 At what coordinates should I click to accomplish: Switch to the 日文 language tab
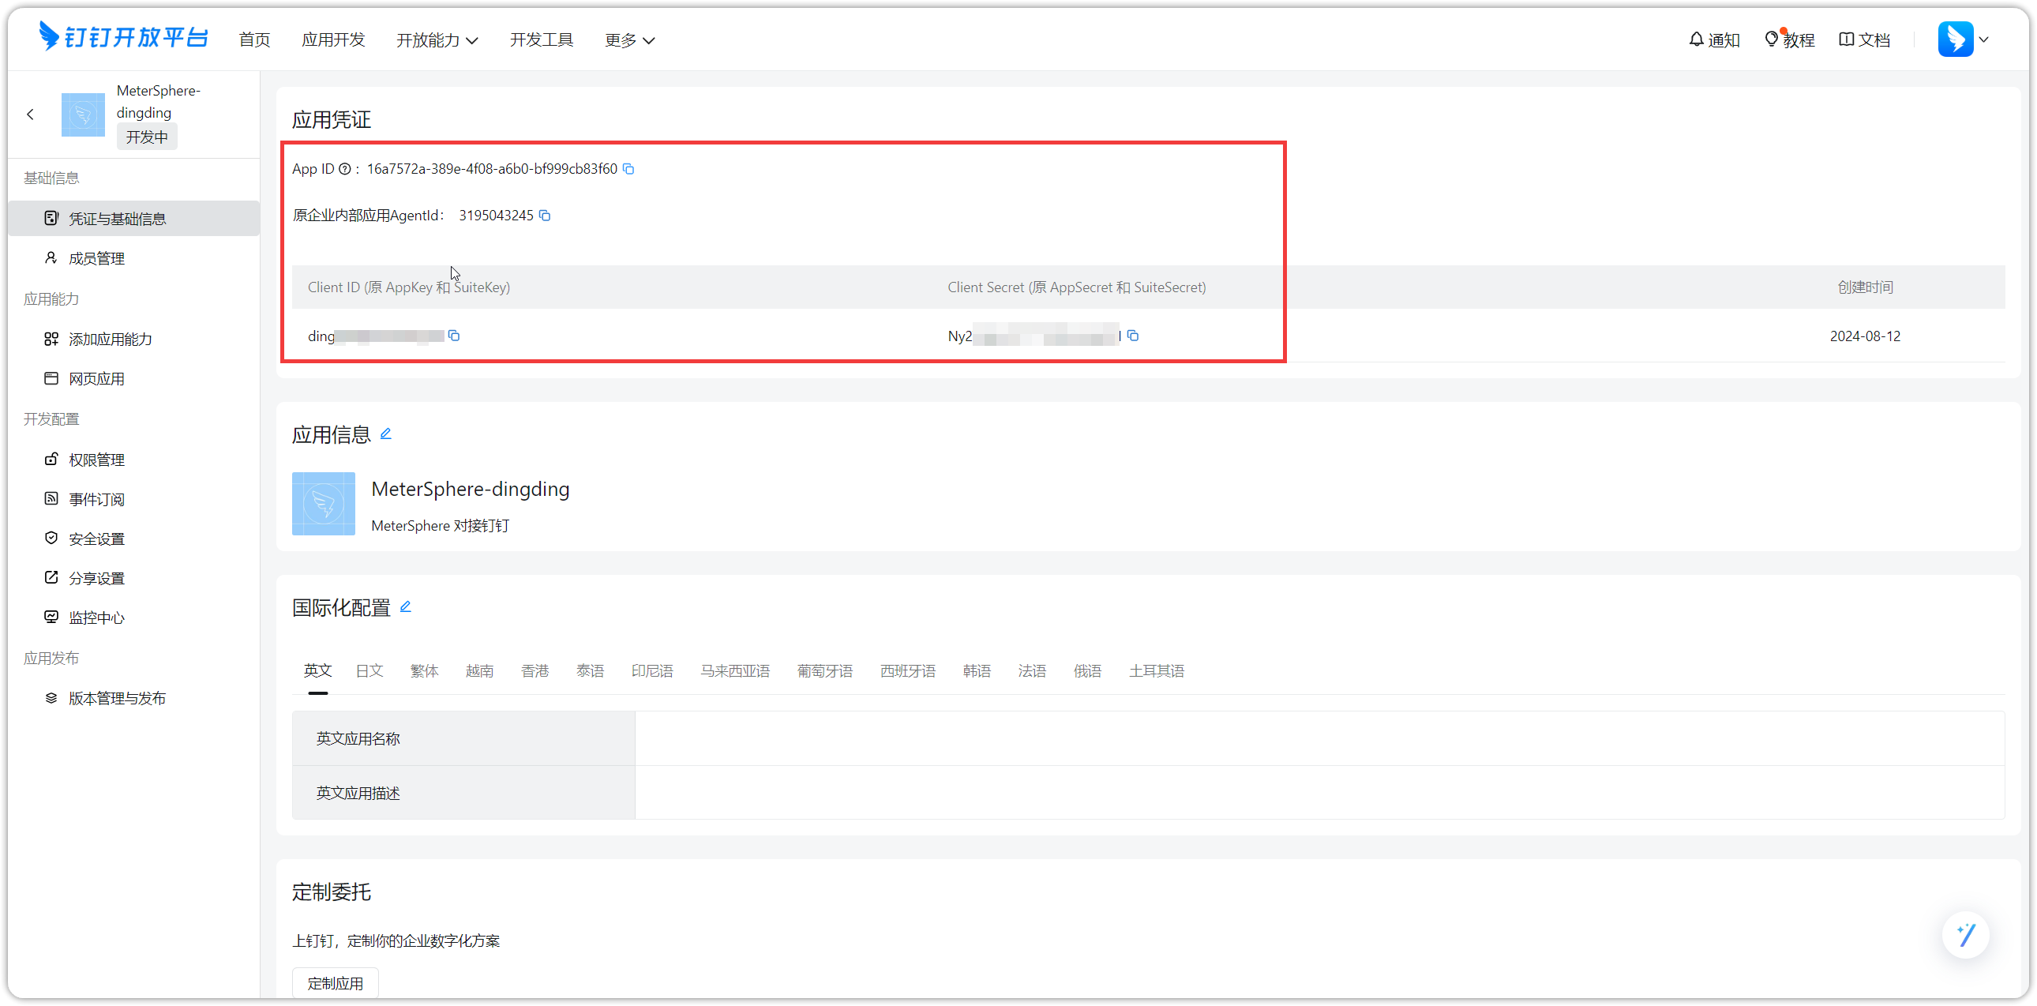[370, 670]
